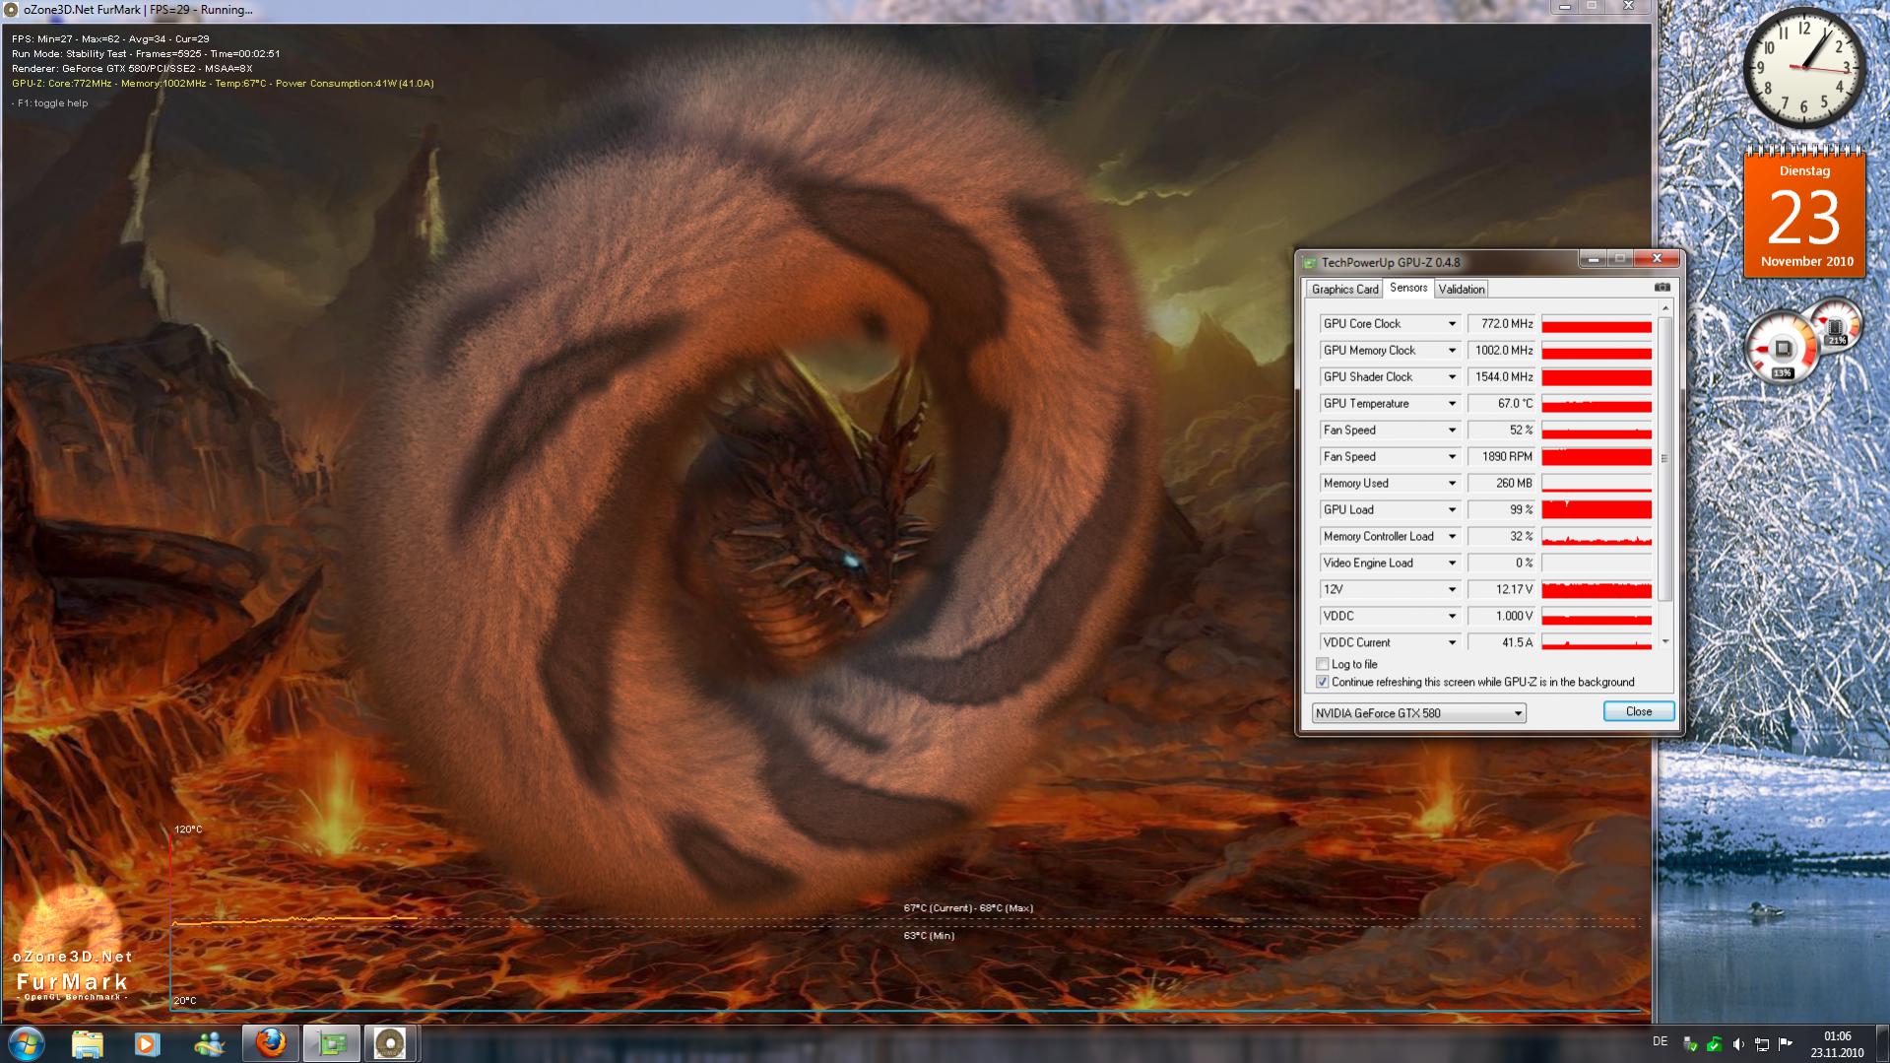The image size is (1890, 1063).
Task: Expand the GPU Load sensor dropdown
Action: [1452, 510]
